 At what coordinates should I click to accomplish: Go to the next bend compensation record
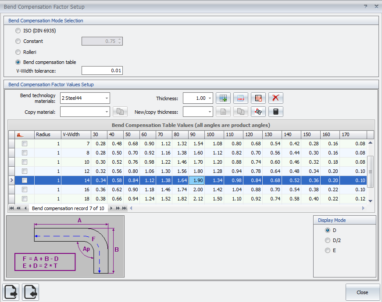111,208
